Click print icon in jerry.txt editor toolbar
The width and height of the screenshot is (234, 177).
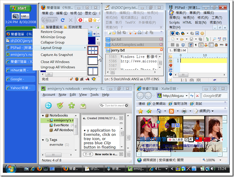pyautogui.click(x=139, y=33)
